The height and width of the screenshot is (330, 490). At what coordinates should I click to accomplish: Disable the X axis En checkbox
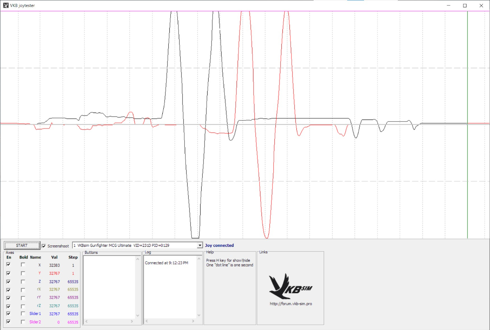[x=8, y=265]
